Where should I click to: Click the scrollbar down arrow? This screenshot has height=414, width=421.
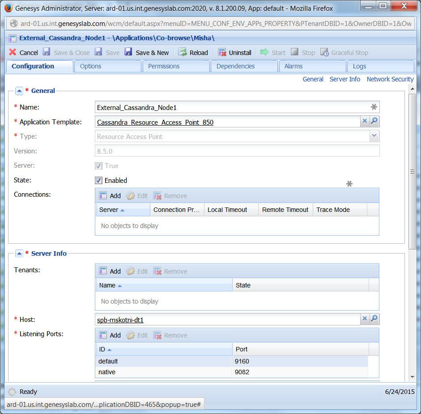[412, 377]
